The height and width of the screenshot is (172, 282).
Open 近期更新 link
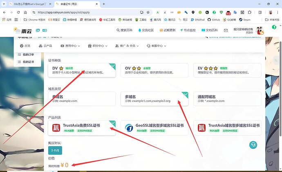(x=168, y=30)
